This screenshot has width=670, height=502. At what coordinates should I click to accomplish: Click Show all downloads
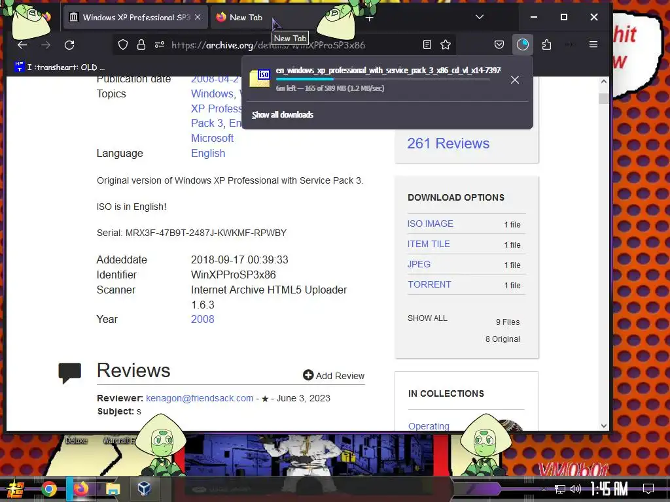(x=283, y=114)
